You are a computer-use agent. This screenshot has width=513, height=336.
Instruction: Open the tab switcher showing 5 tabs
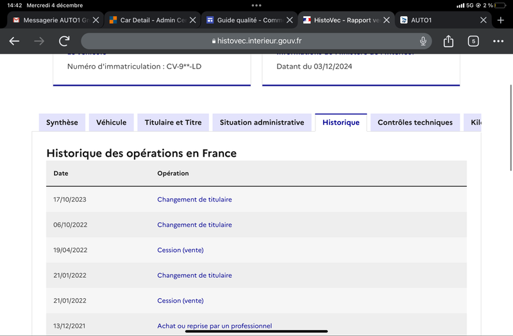473,41
